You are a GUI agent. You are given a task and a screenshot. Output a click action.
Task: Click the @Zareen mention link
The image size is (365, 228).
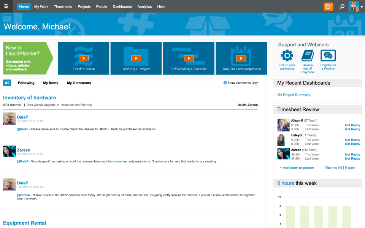pos(23,195)
